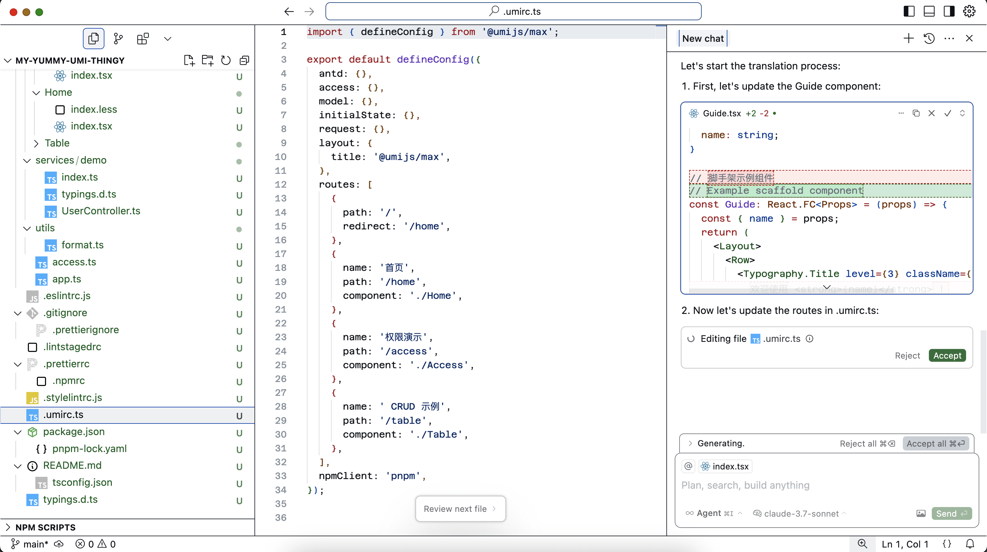
Task: Show the chat history
Action: (929, 38)
